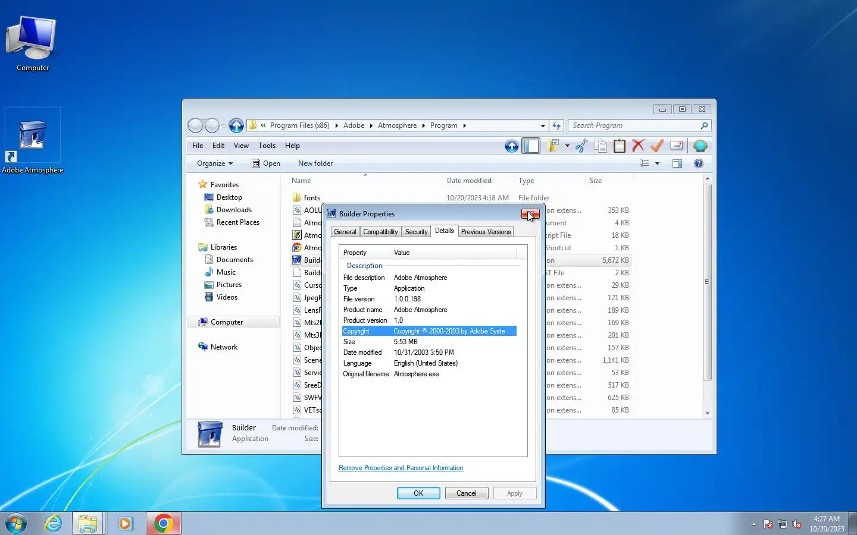The image size is (857, 535).
Task: Click the Action Center flag tray icon
Action: pyautogui.click(x=768, y=524)
